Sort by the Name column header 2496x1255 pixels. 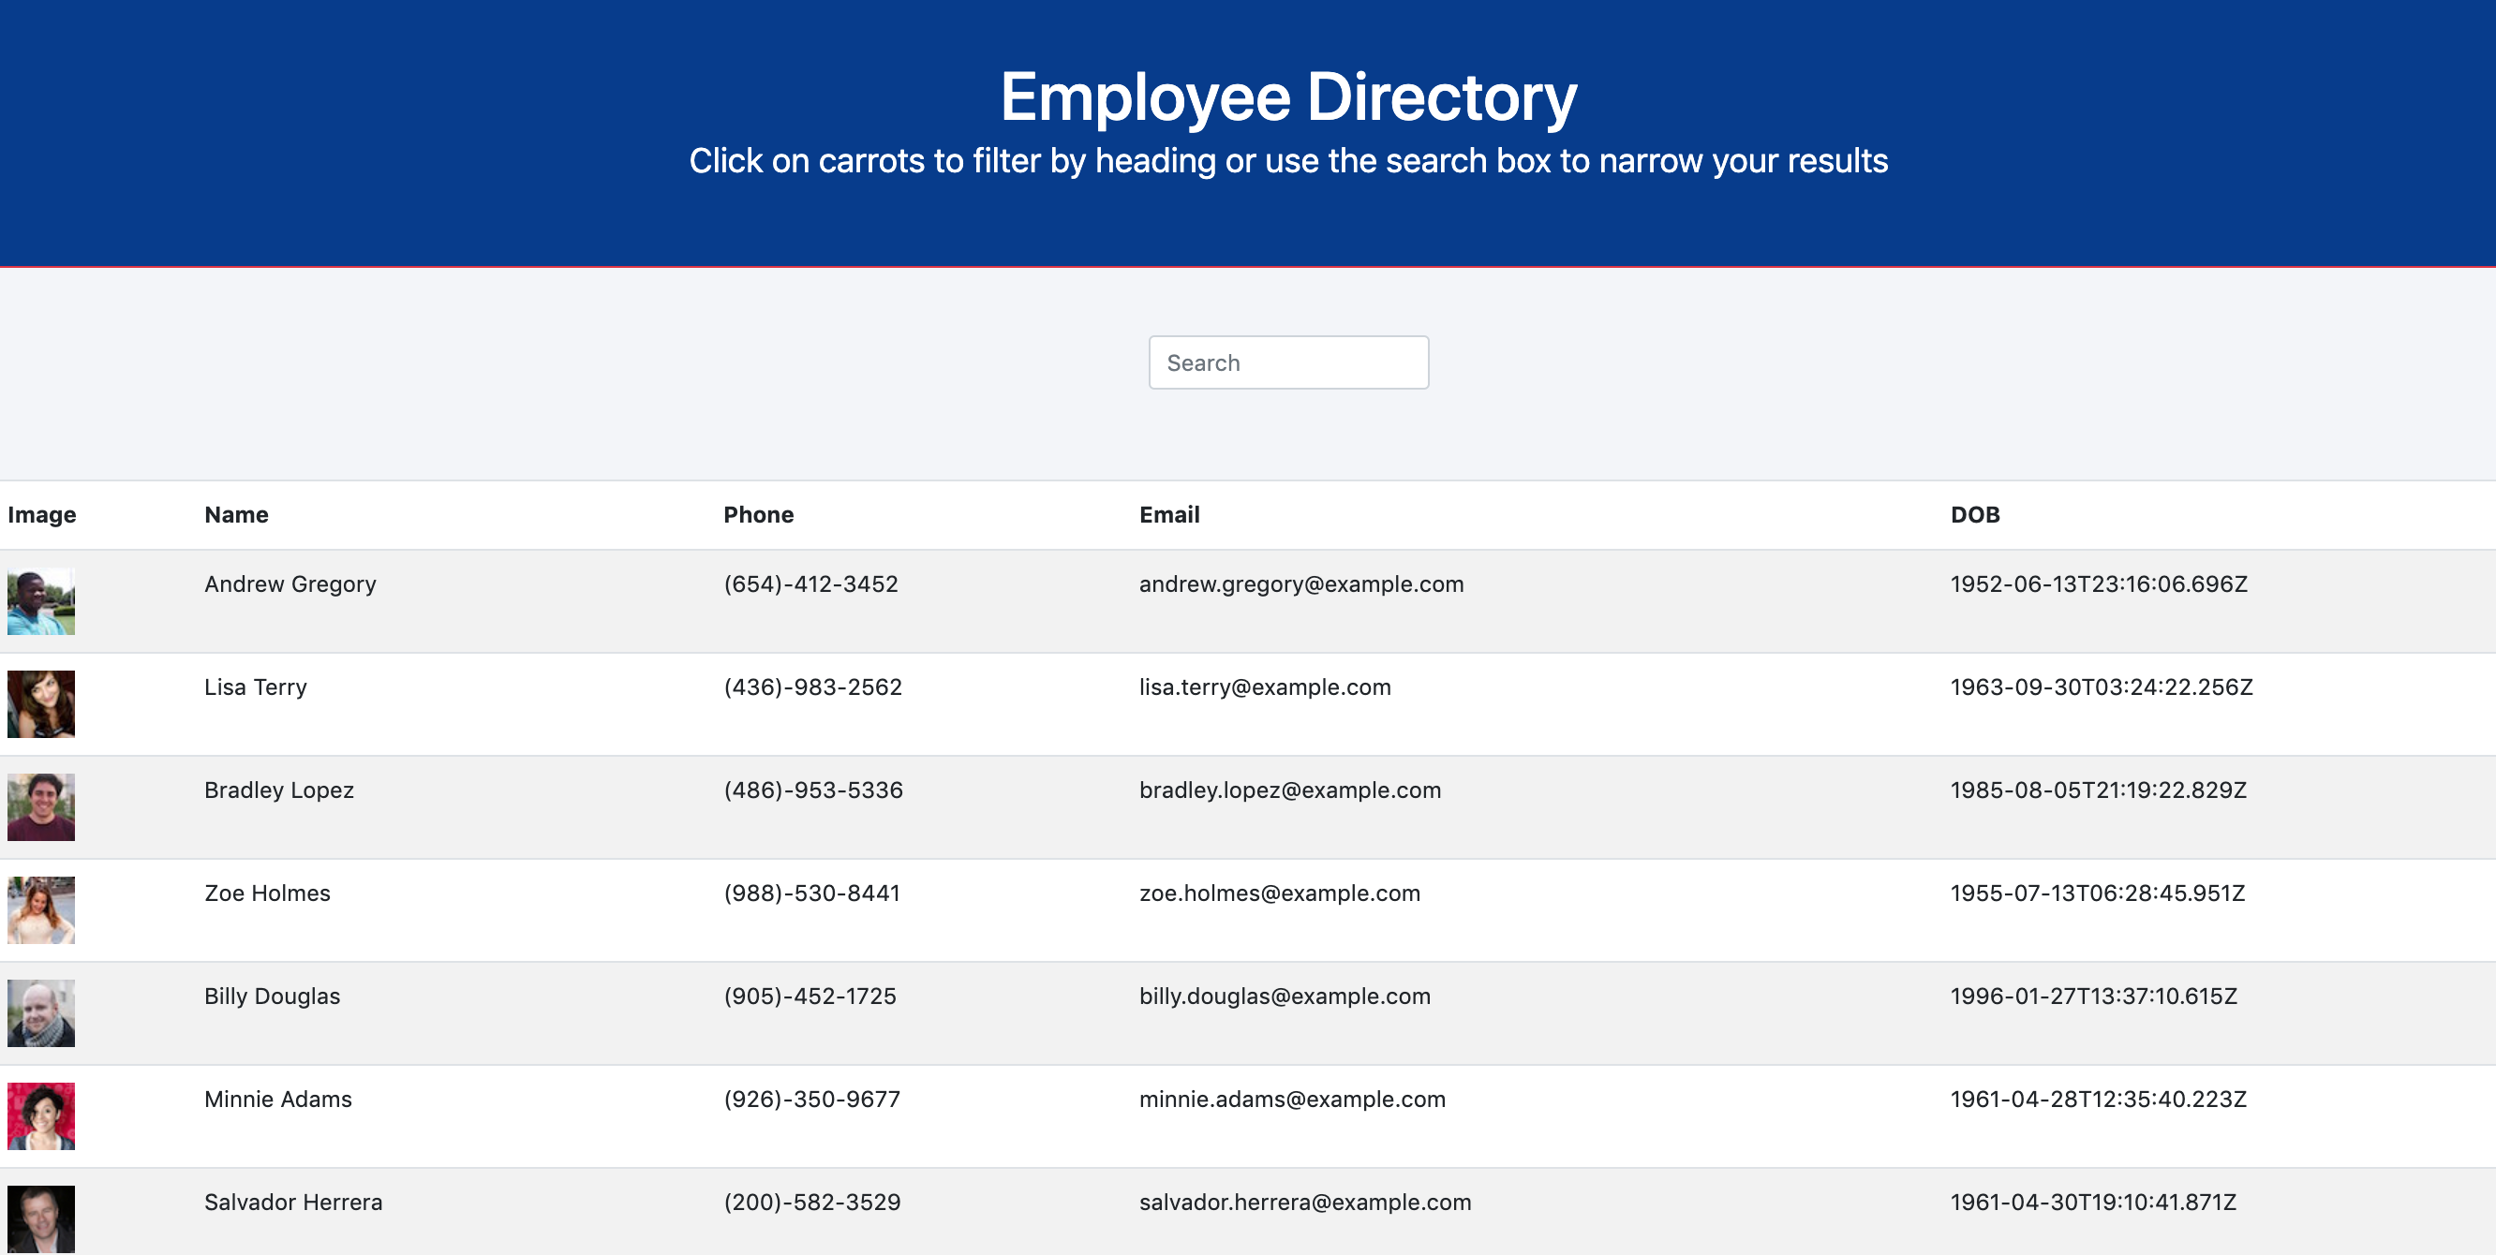[x=236, y=514]
